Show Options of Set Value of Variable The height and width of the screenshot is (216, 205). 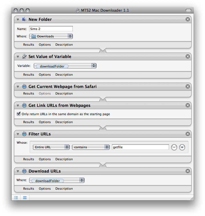[x=45, y=75]
